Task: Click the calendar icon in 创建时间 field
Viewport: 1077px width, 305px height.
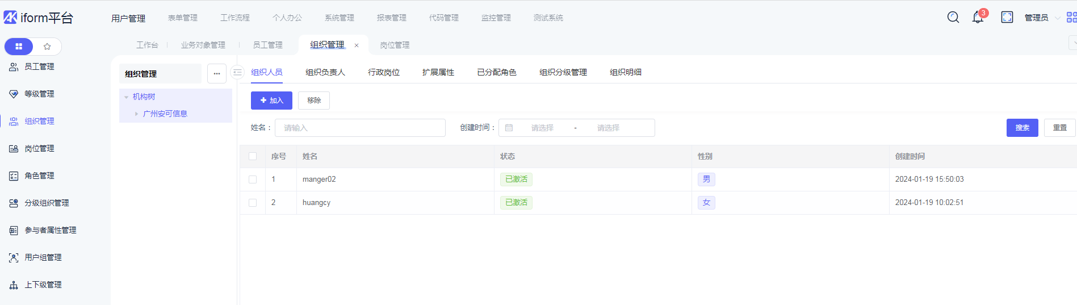Action: click(x=509, y=128)
